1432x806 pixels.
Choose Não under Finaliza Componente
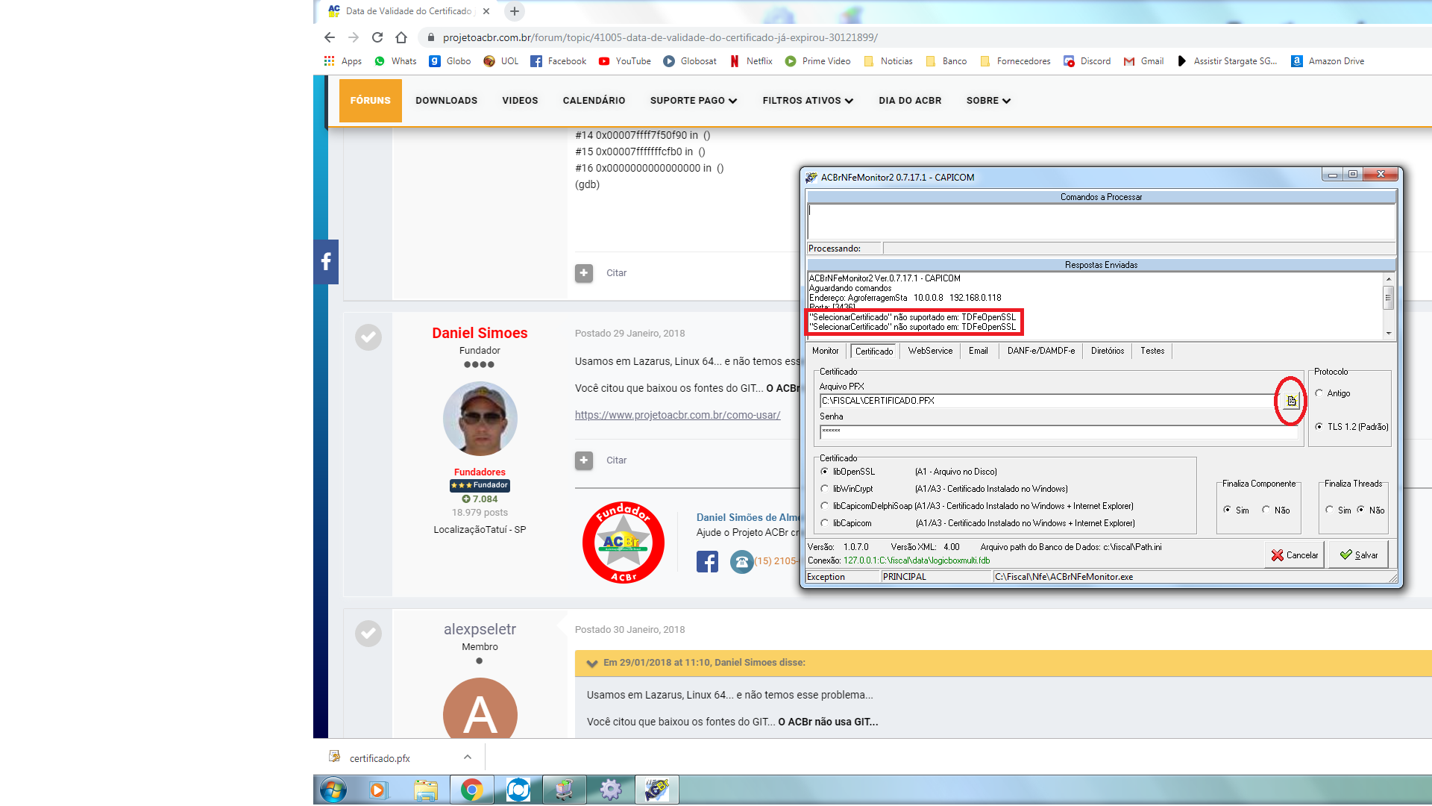click(1266, 510)
